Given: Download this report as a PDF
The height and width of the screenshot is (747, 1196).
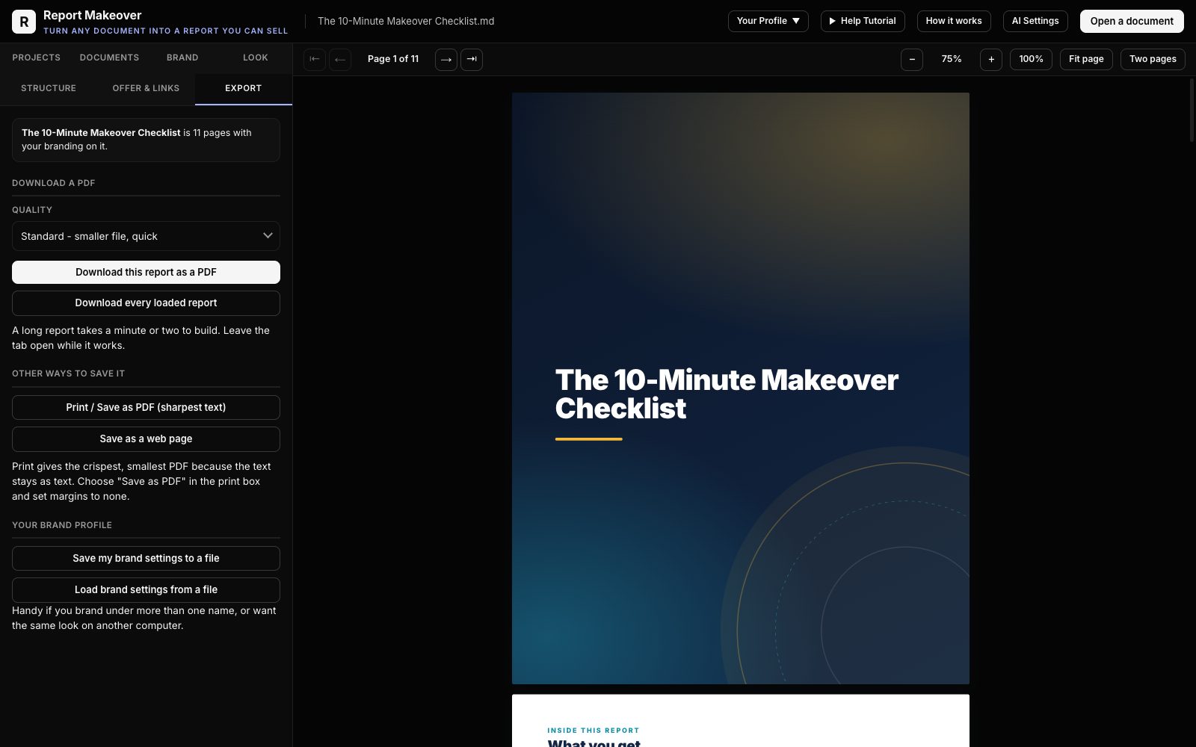Looking at the screenshot, I should [x=146, y=272].
